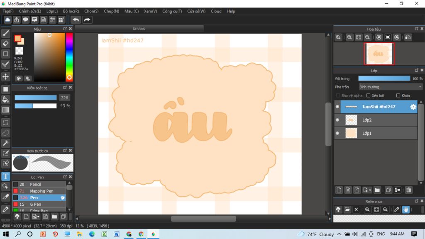Adjust the brush opacity slider at 43%
This screenshot has height=239, width=425.
tap(36, 106)
